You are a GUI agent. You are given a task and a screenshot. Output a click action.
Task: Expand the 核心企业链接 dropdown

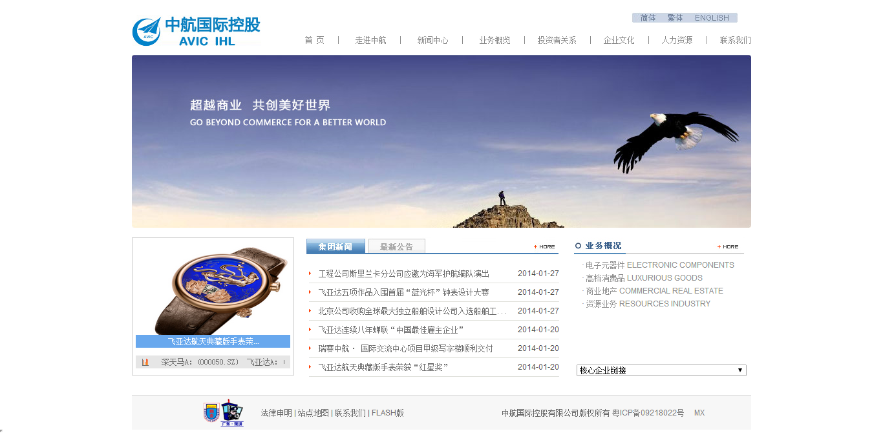tap(661, 370)
